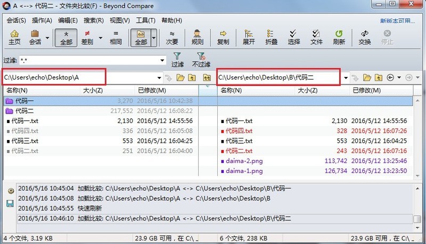This screenshot has width=426, height=244.
Task: Click the right browse folder icon
Action: (x=367, y=78)
